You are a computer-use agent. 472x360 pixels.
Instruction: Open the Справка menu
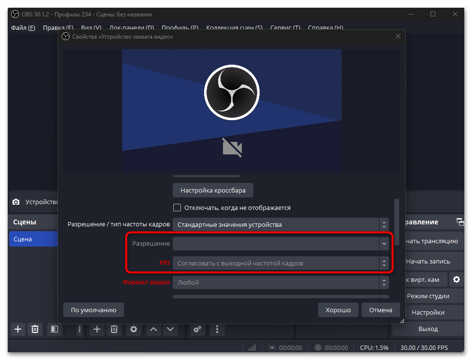[325, 28]
